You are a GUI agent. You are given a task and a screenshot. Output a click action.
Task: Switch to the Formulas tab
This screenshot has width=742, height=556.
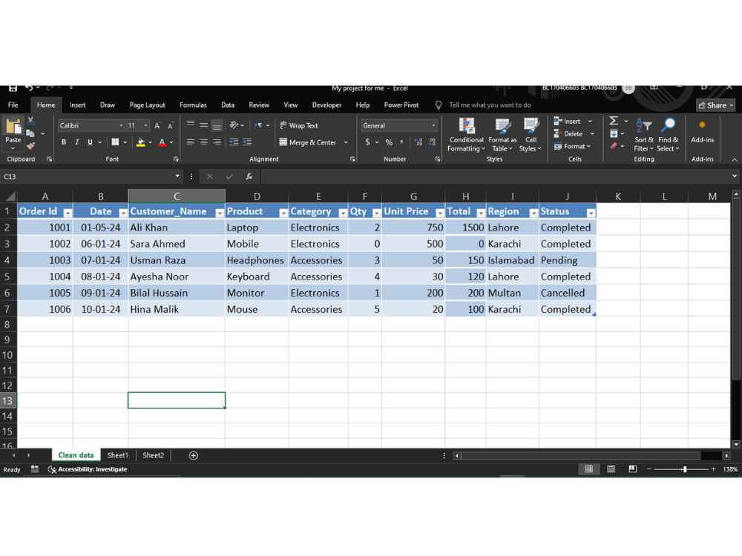coord(193,105)
